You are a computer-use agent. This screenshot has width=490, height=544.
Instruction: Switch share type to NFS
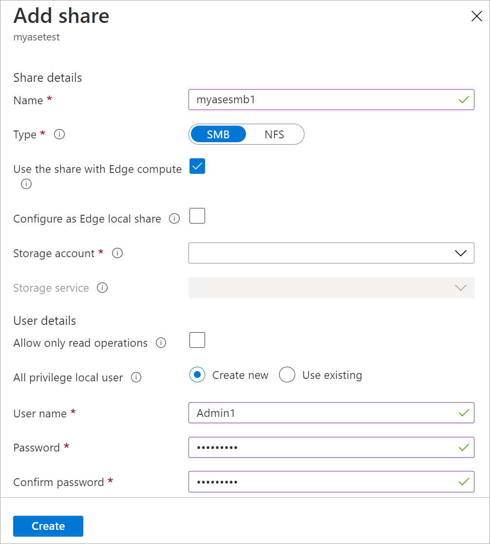(275, 134)
